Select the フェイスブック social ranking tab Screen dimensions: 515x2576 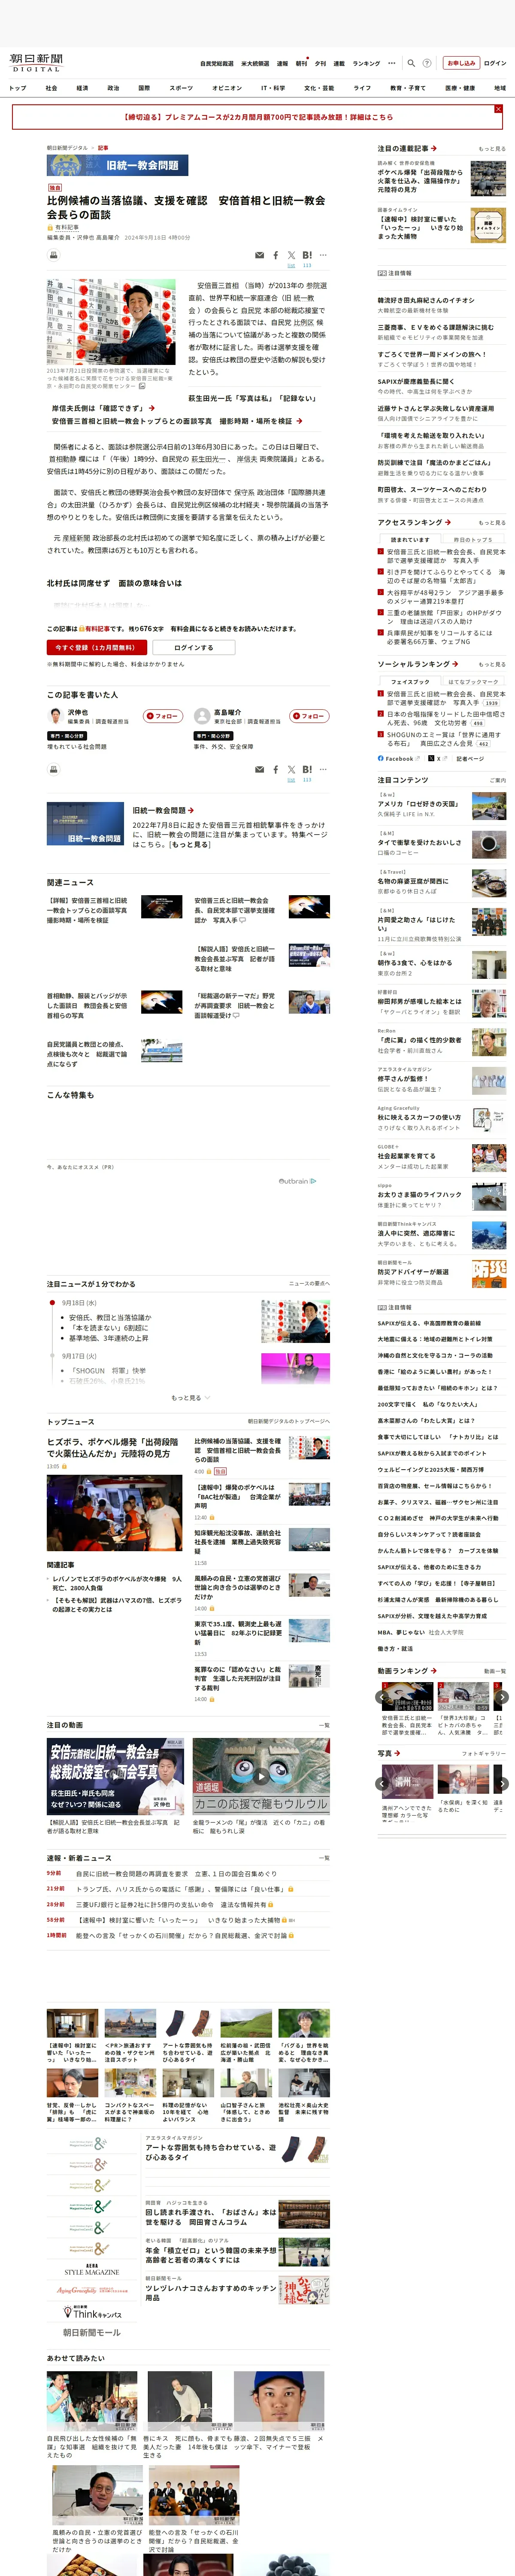[410, 681]
